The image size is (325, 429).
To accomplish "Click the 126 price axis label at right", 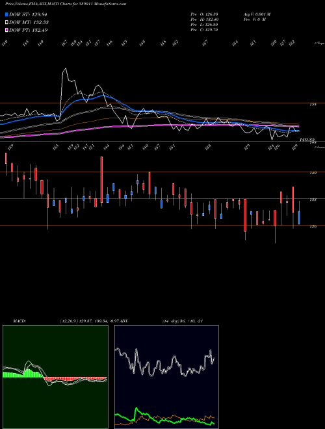I will [313, 226].
